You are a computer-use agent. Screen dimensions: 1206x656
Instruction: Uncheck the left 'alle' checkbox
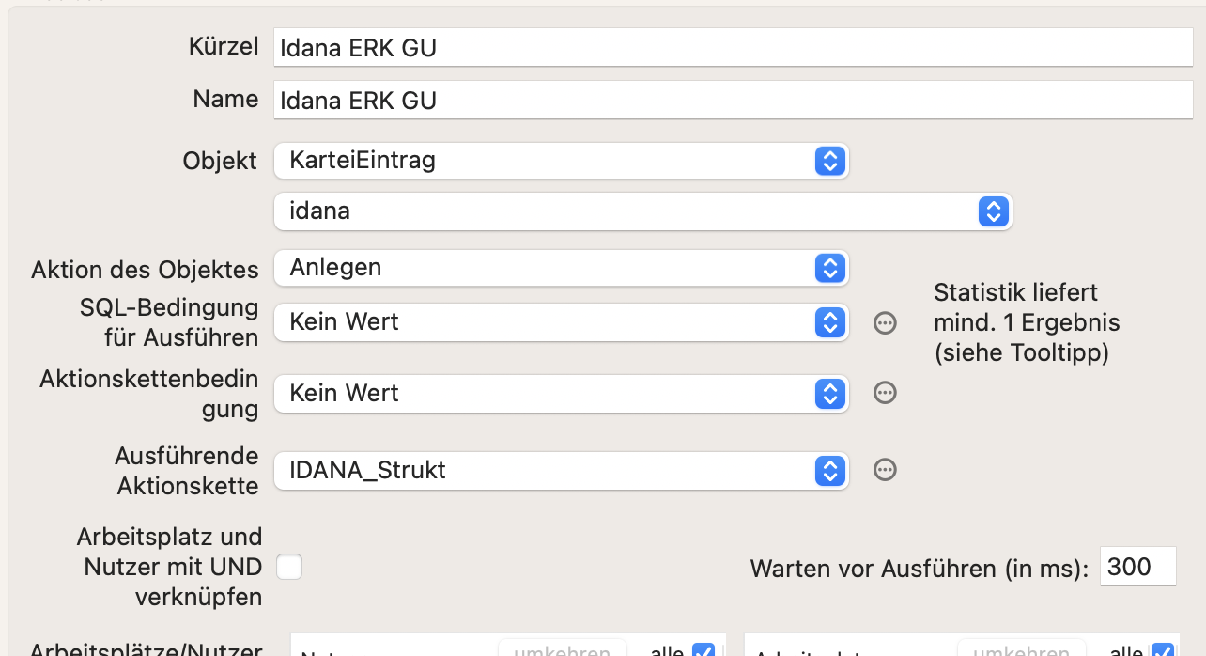coord(703,649)
